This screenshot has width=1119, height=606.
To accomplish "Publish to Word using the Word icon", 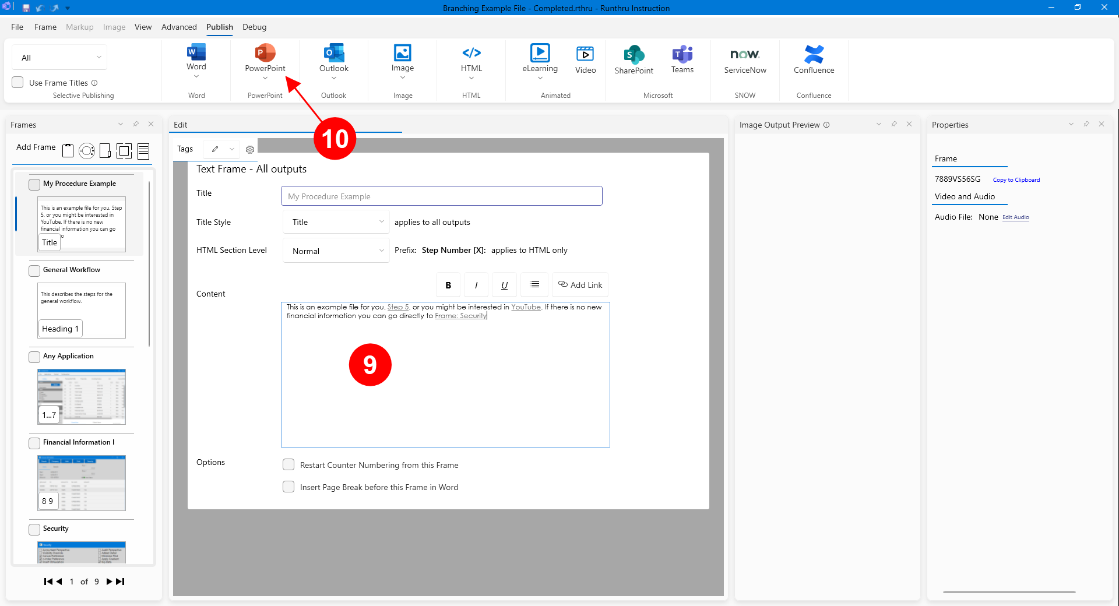I will pos(196,53).
